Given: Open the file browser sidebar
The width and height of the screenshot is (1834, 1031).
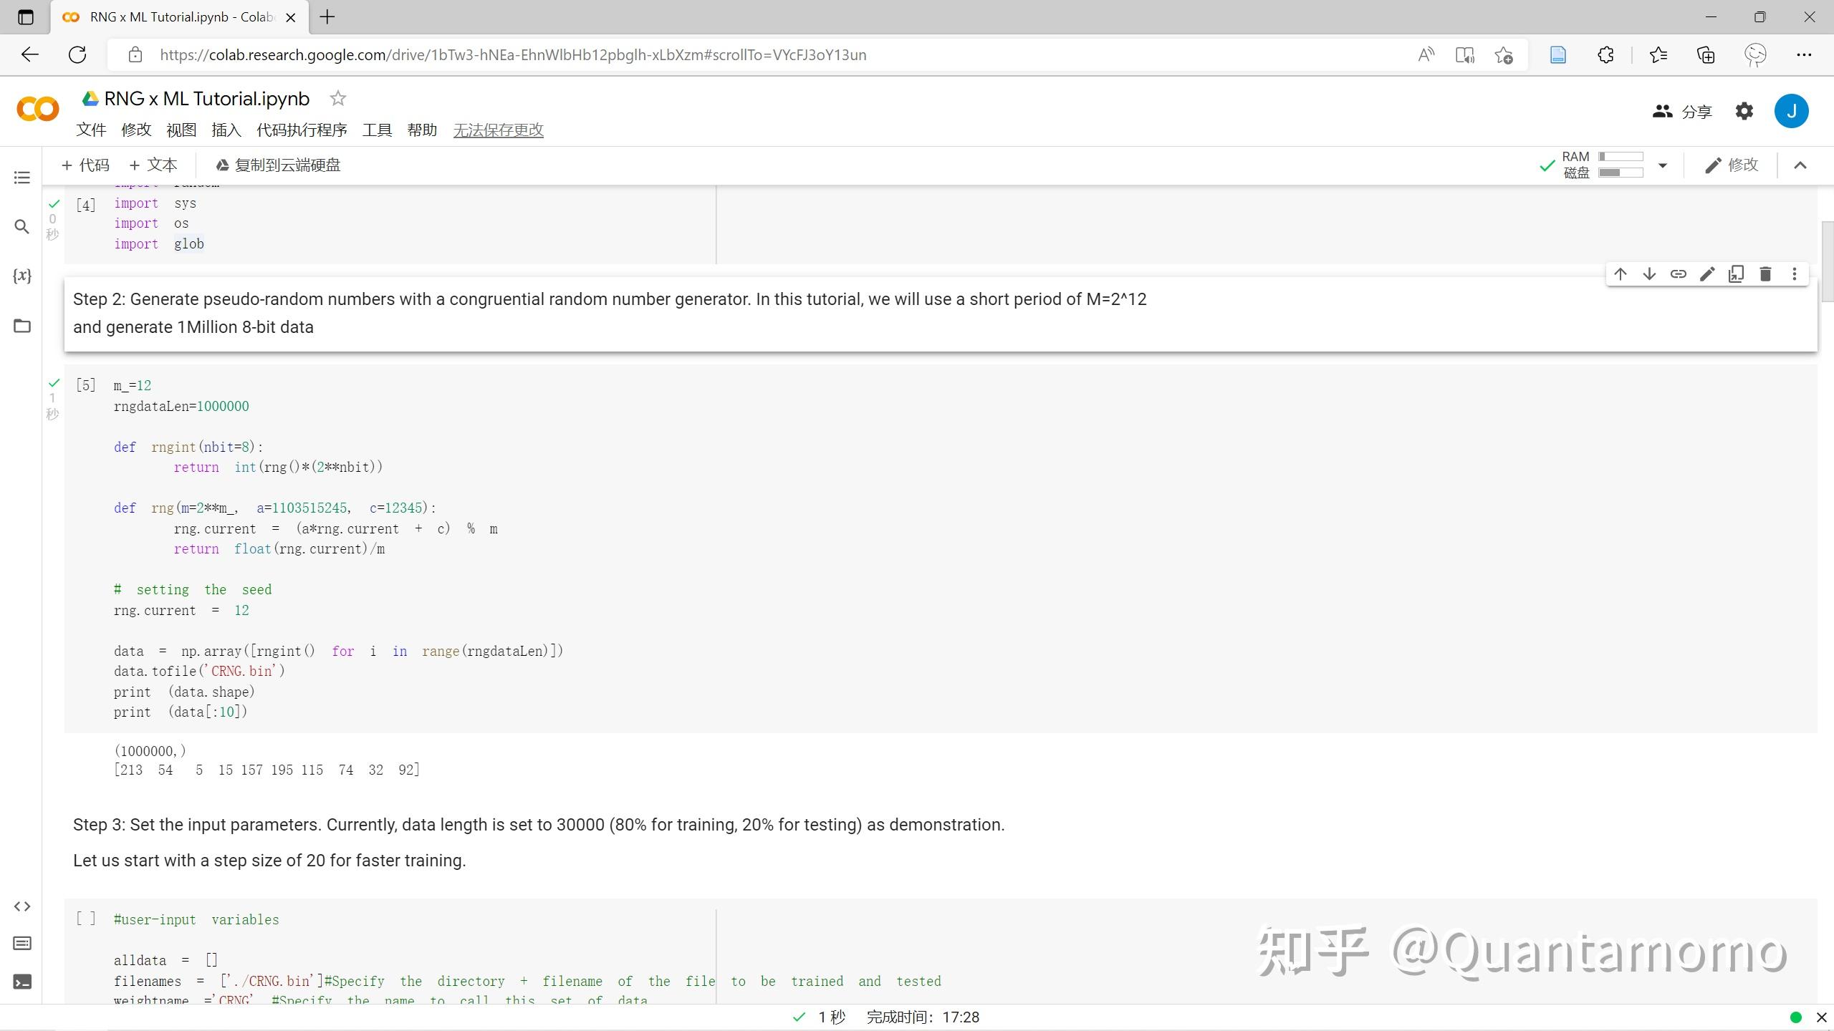Looking at the screenshot, I should click(21, 326).
